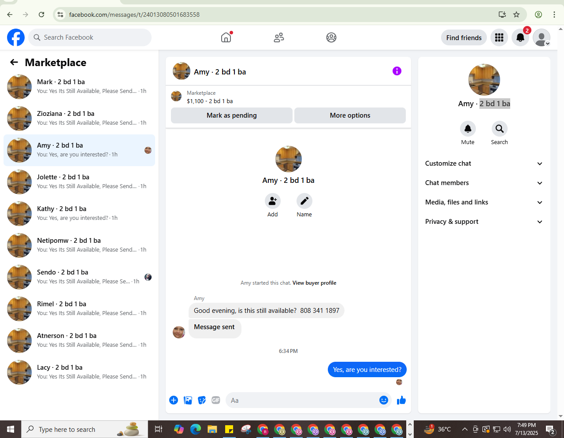The height and width of the screenshot is (438, 564).
Task: Open Jolette conversation
Action: (79, 182)
